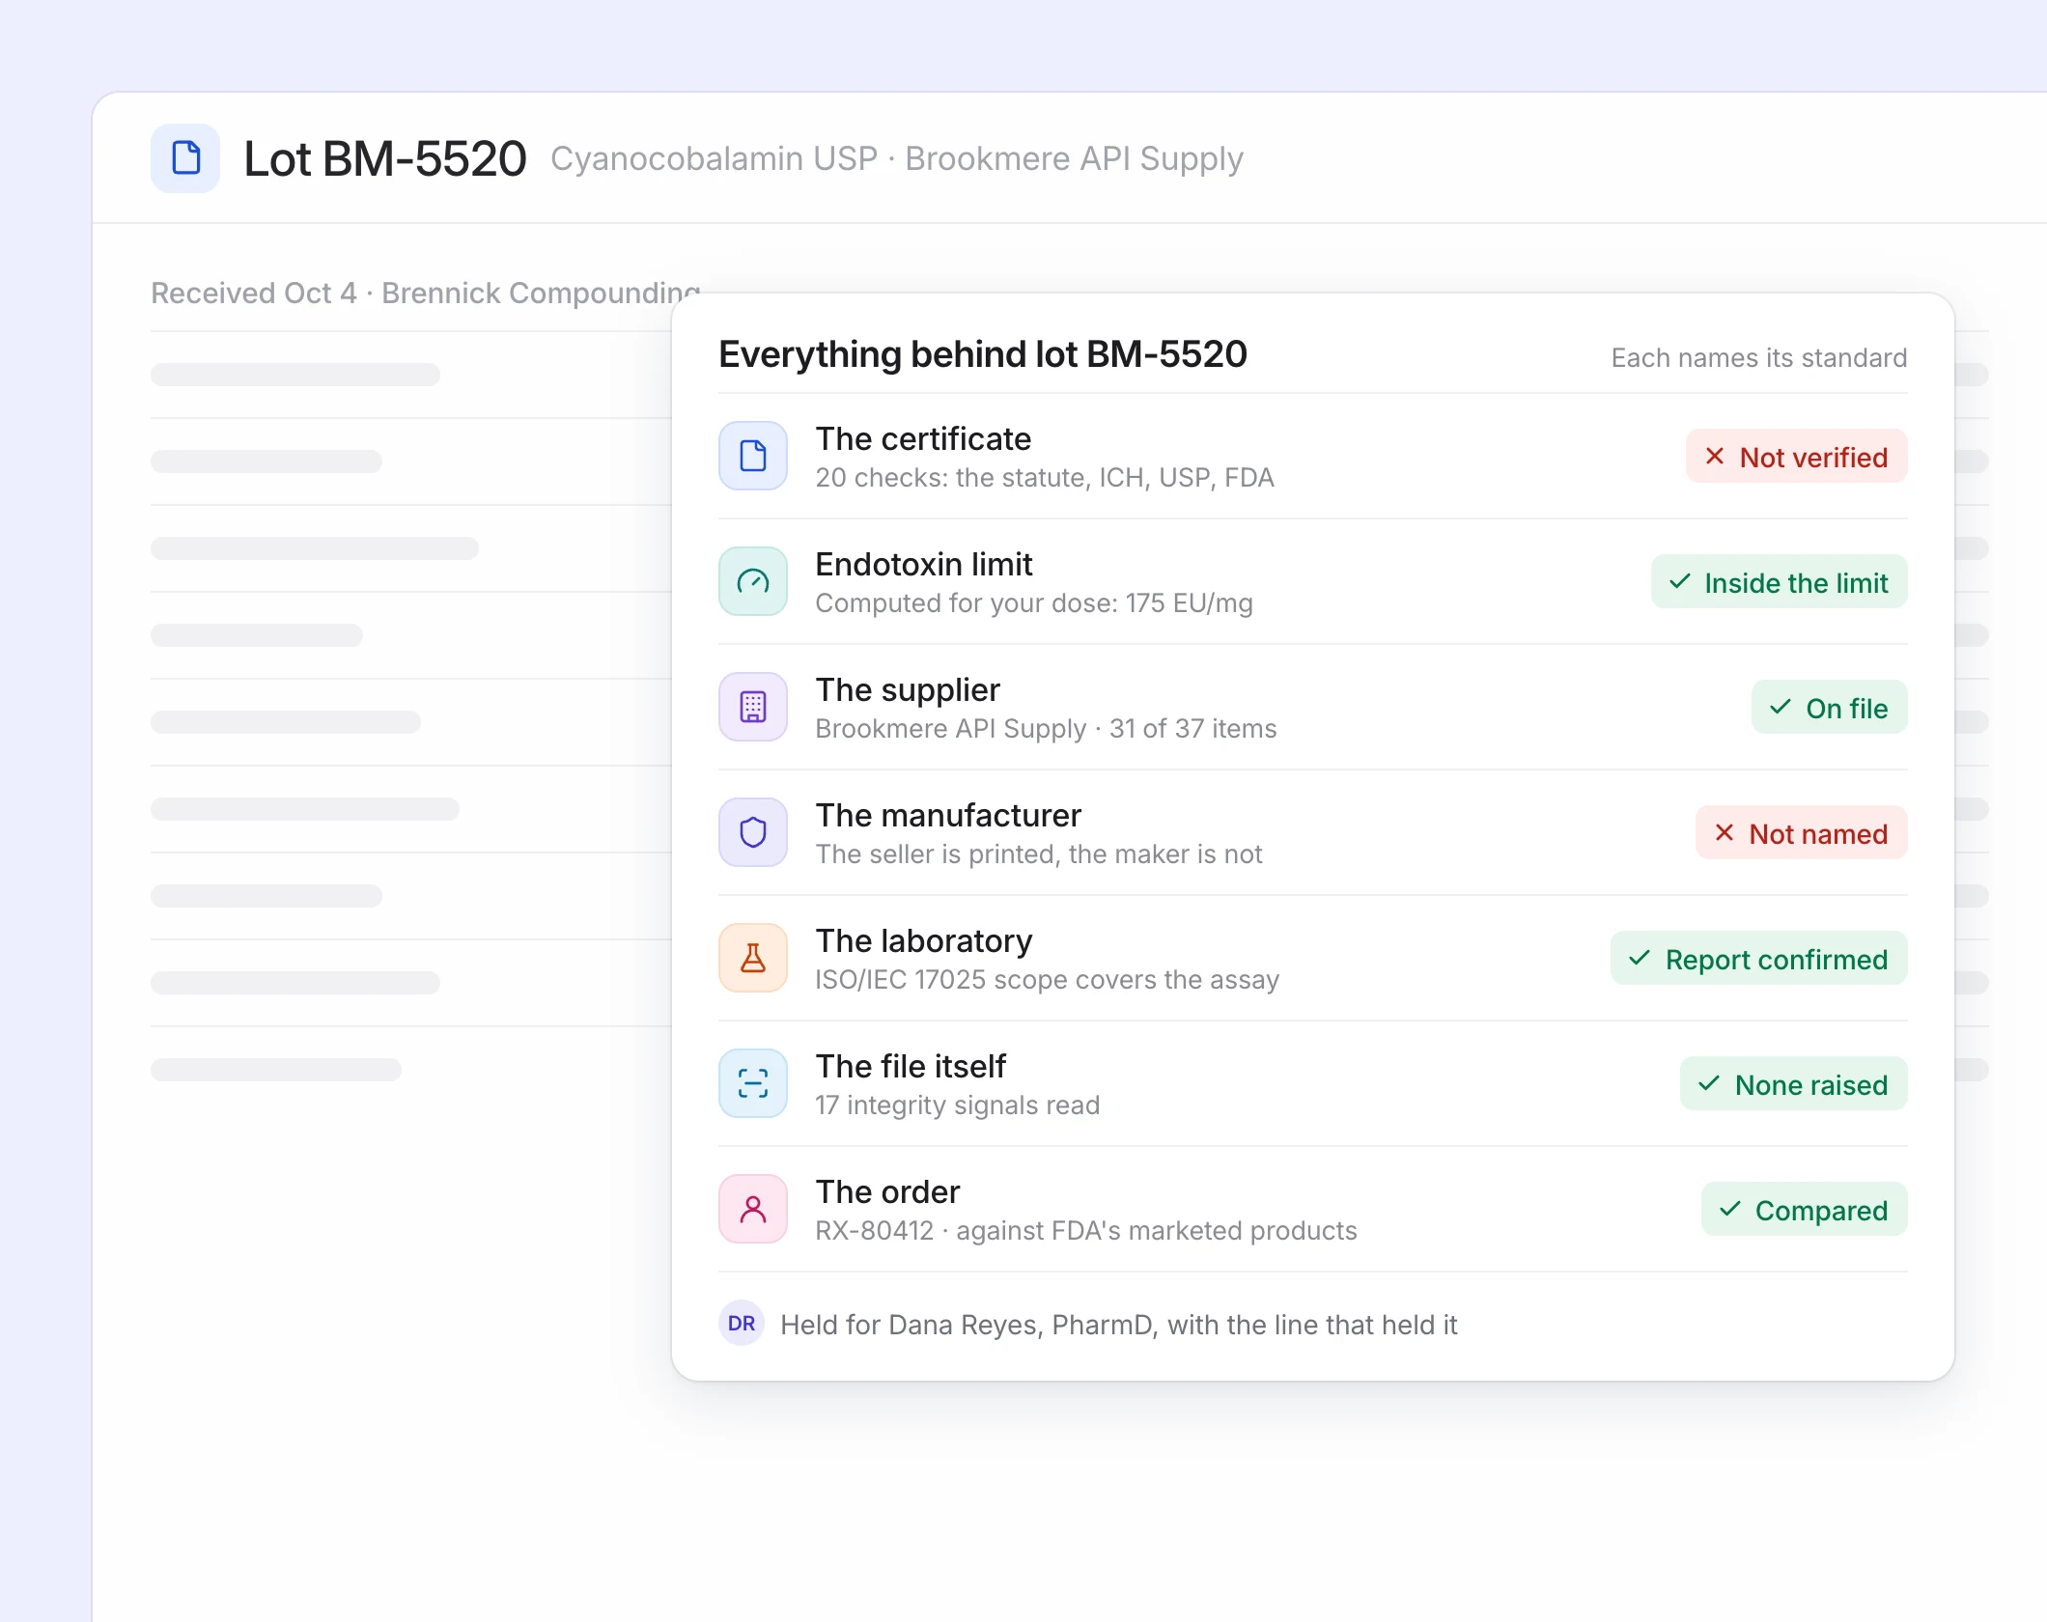
Task: Click RX-80412 · against FDA's marketed products
Action: click(1086, 1231)
